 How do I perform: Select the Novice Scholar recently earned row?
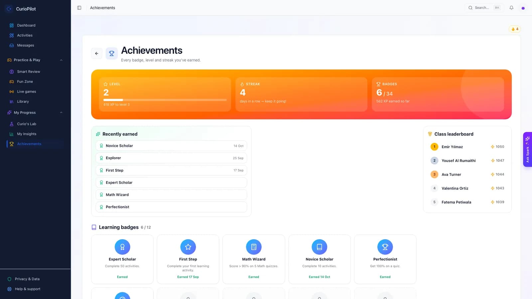[171, 146]
